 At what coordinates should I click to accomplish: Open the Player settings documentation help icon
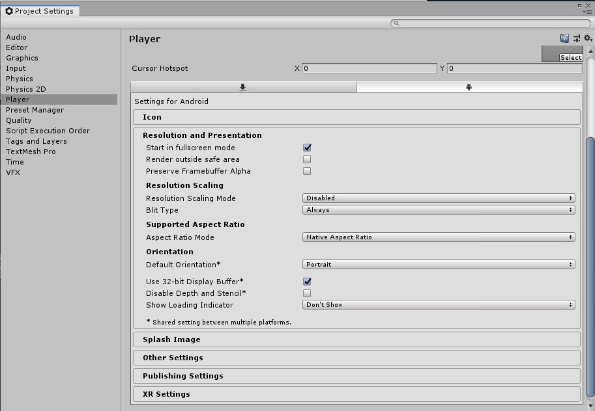click(564, 38)
